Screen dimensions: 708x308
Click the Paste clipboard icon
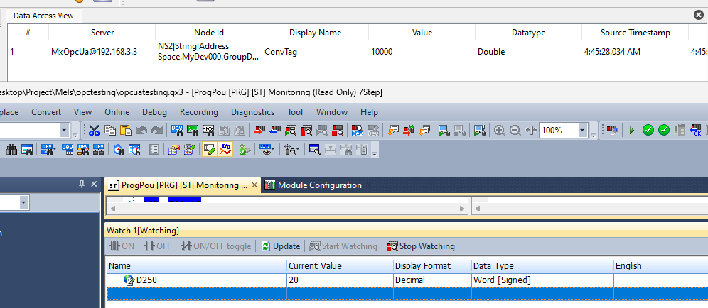coord(126,131)
